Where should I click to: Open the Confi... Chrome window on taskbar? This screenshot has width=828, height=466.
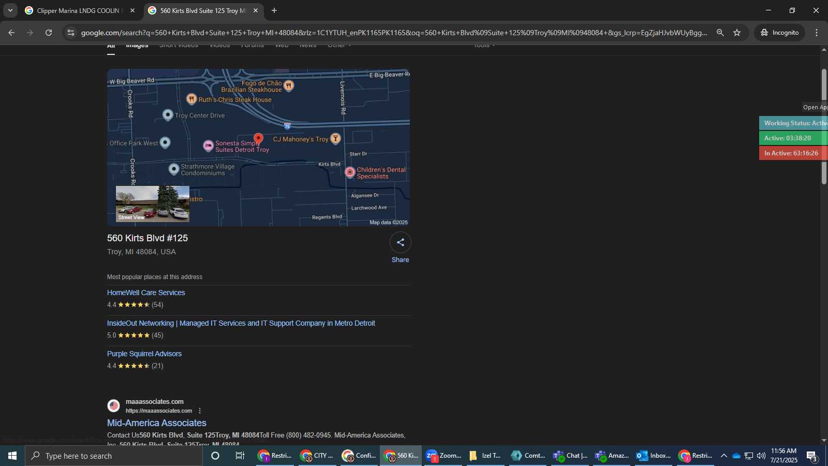tap(359, 456)
